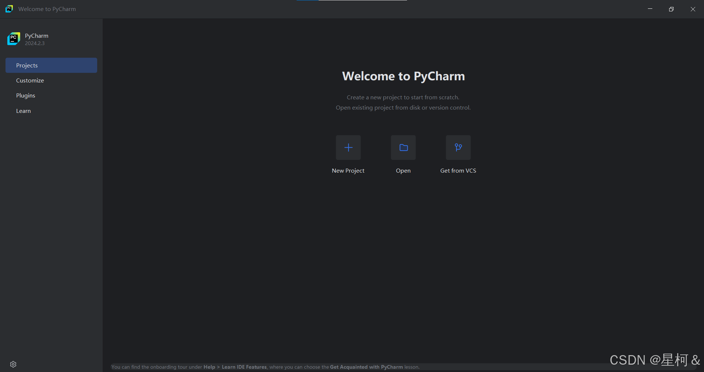Click the New Project label
The image size is (704, 372).
pyautogui.click(x=348, y=171)
